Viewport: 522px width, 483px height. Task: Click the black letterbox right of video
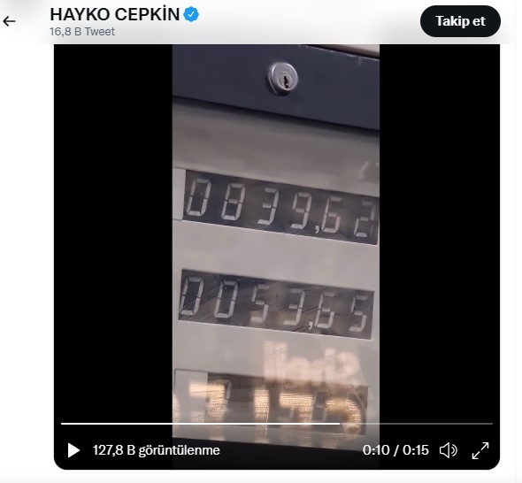click(x=440, y=233)
